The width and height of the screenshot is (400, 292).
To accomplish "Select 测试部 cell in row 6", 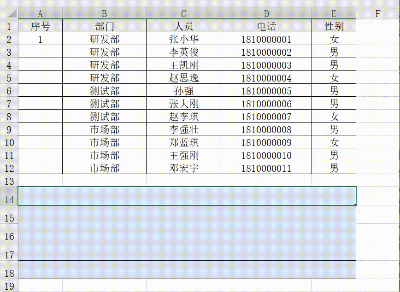I will click(104, 90).
